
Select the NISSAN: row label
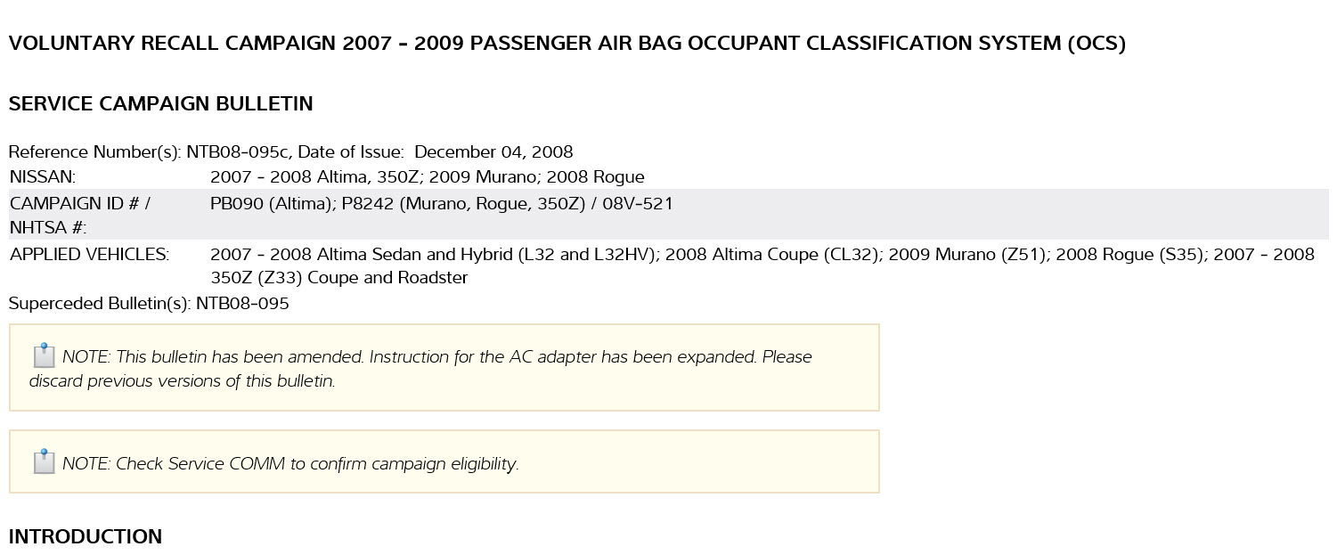coord(43,176)
